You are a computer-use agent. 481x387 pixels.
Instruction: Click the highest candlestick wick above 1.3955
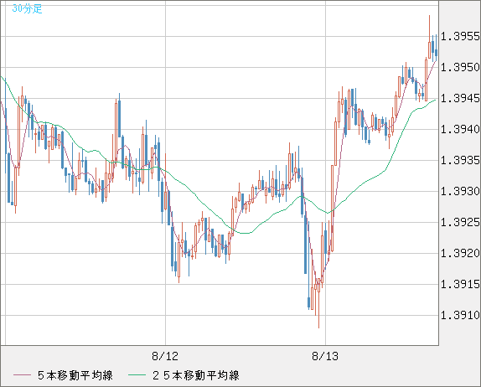pyautogui.click(x=429, y=28)
